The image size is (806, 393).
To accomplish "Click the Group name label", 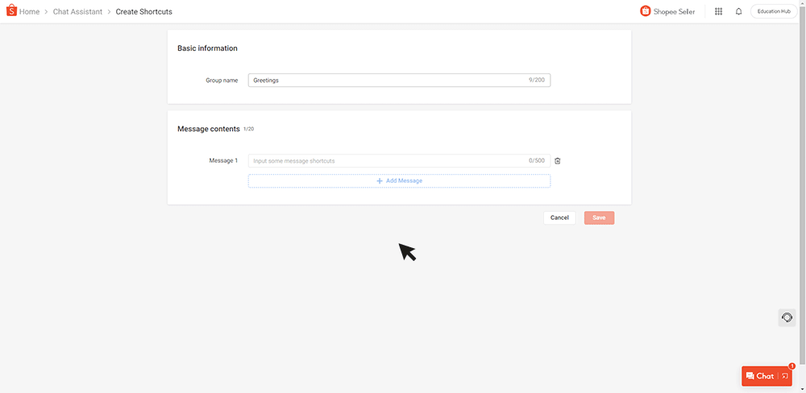I will point(222,81).
